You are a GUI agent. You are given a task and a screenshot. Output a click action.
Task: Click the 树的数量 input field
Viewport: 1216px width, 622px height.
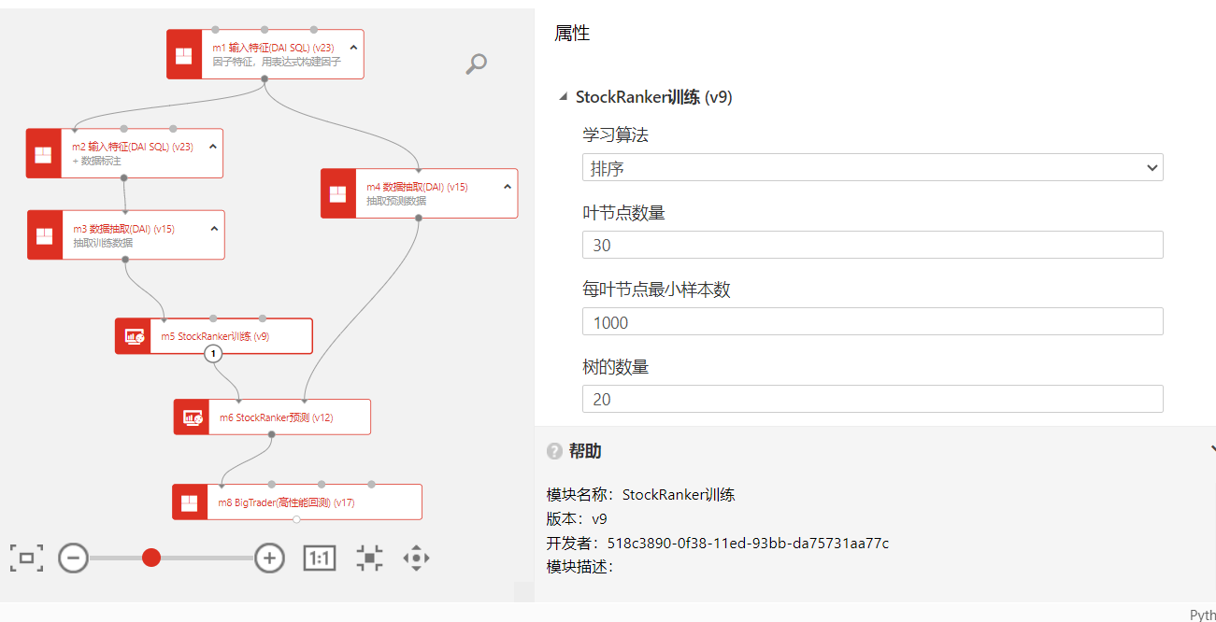click(x=871, y=399)
